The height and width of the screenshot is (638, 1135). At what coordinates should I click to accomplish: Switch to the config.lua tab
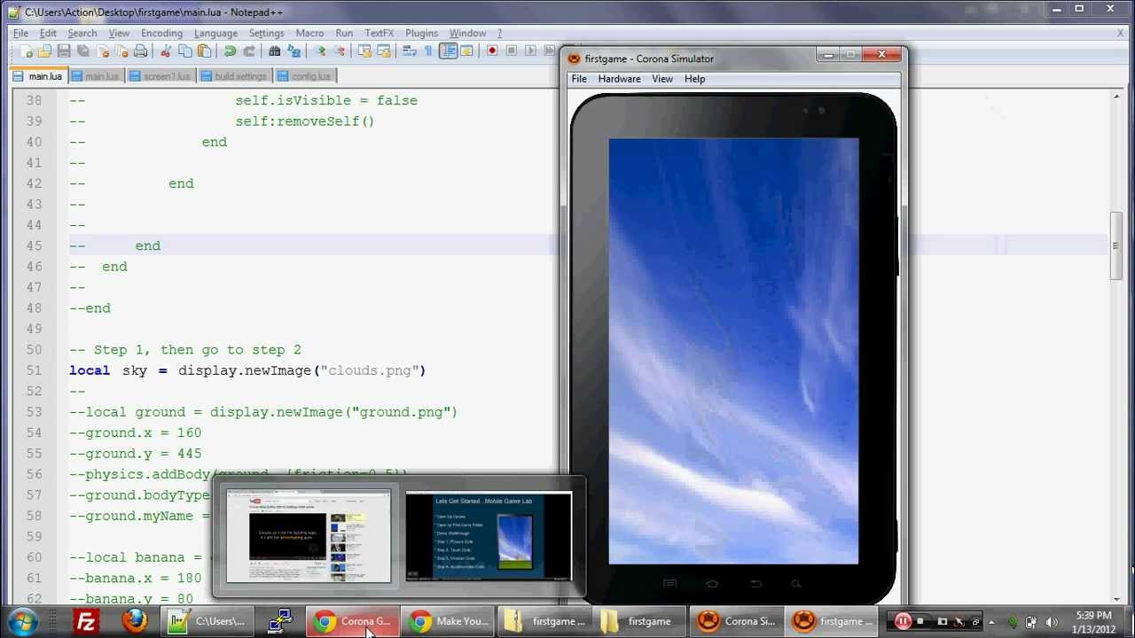[305, 76]
